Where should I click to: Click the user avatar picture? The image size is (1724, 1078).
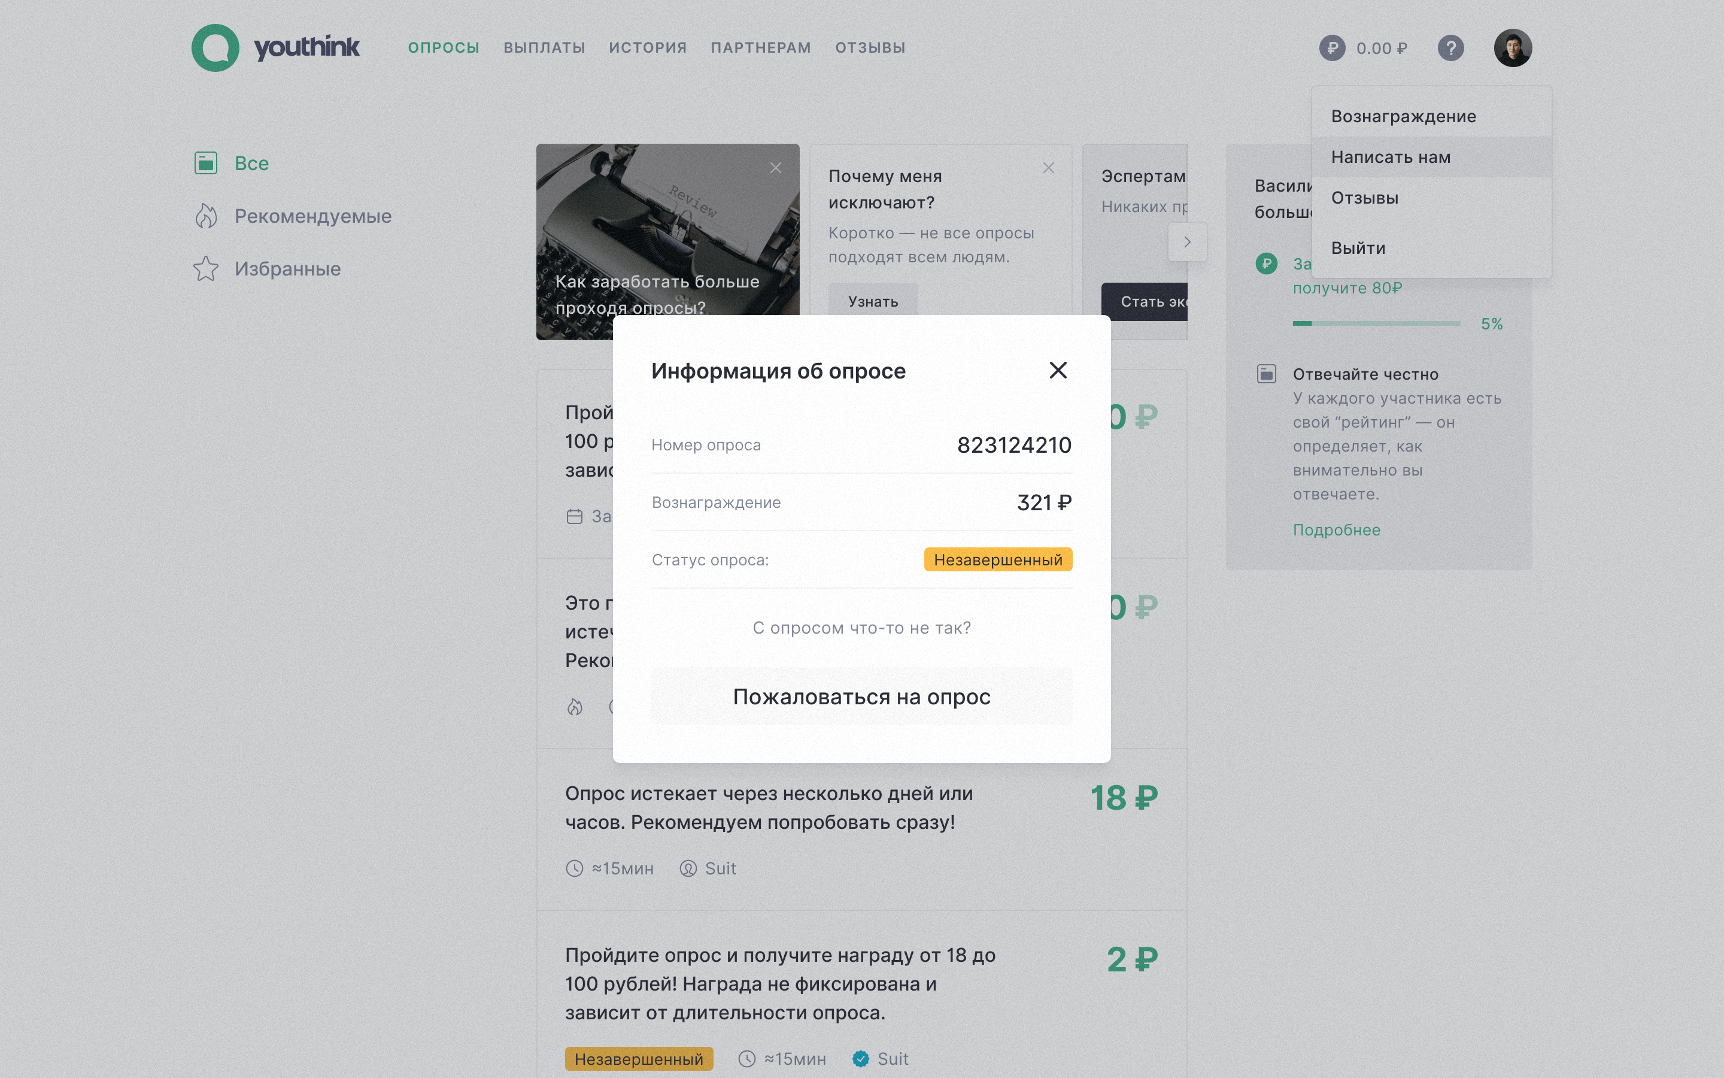click(x=1513, y=48)
